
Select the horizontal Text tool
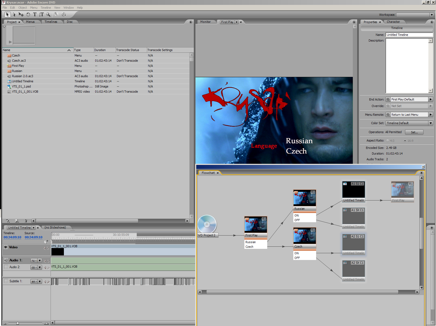(x=35, y=14)
